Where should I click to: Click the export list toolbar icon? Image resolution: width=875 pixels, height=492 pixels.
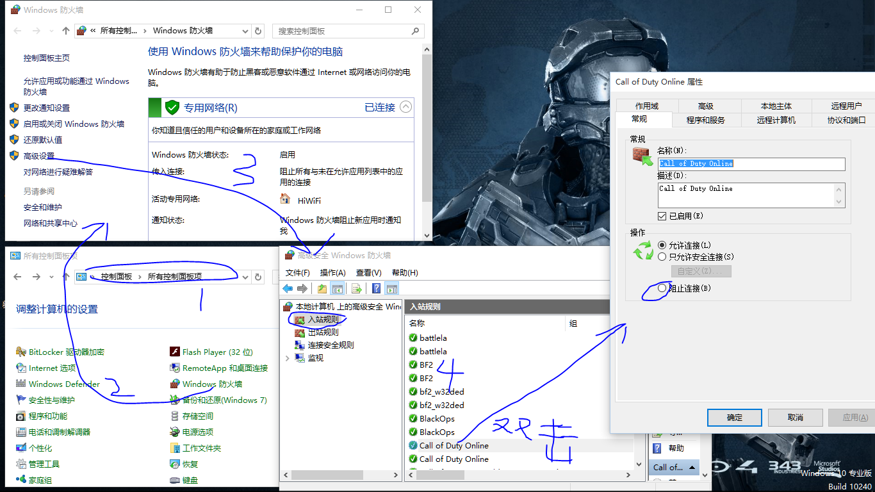pos(357,288)
